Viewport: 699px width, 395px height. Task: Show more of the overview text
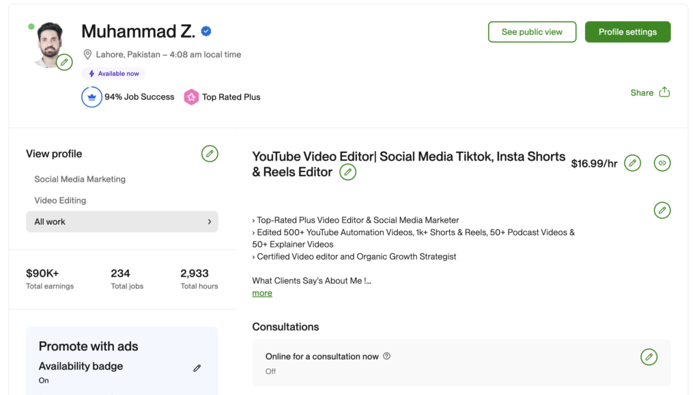262,292
